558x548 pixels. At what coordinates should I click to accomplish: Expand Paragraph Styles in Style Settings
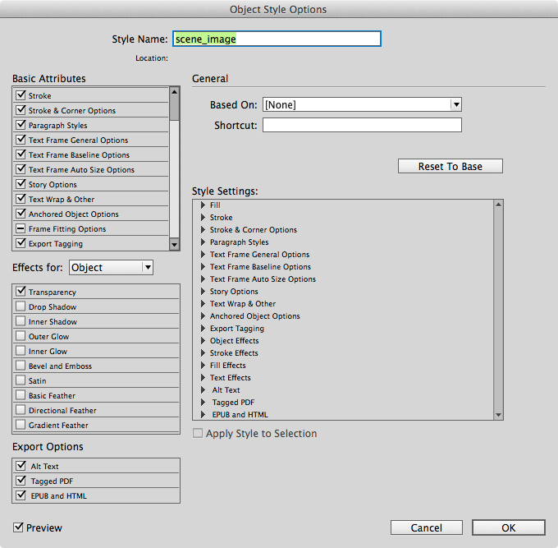point(203,242)
